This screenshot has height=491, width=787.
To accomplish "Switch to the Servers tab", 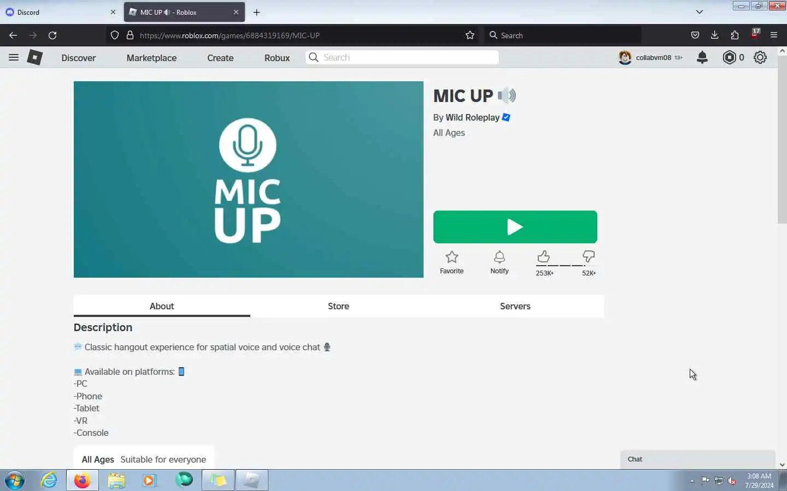I will (x=515, y=306).
